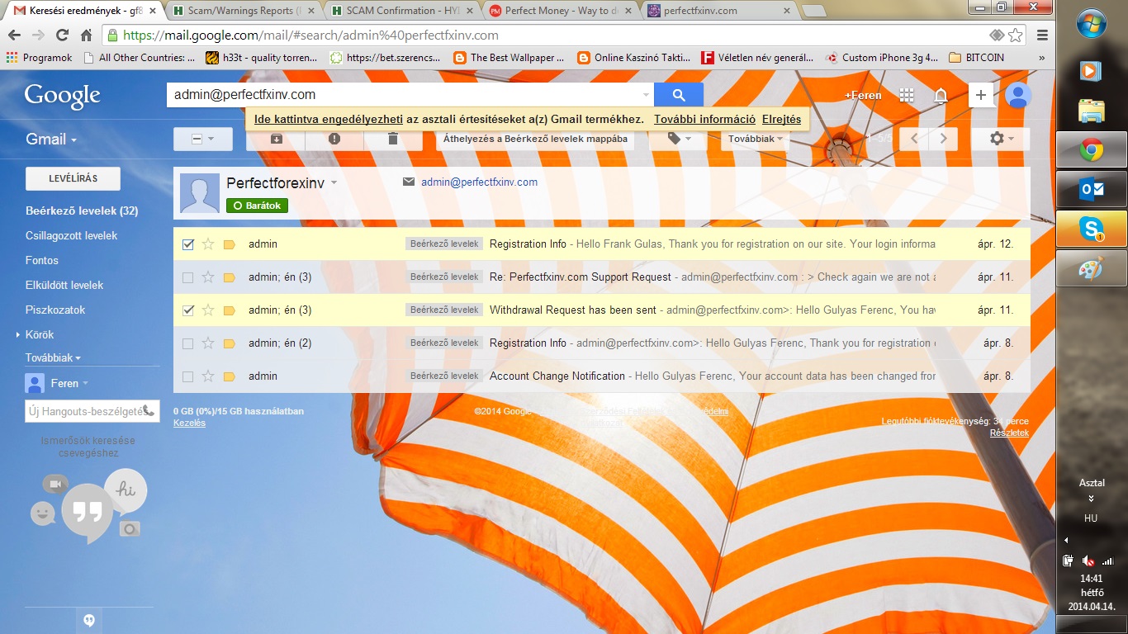Uncheck the first Registration Info email

(x=187, y=244)
